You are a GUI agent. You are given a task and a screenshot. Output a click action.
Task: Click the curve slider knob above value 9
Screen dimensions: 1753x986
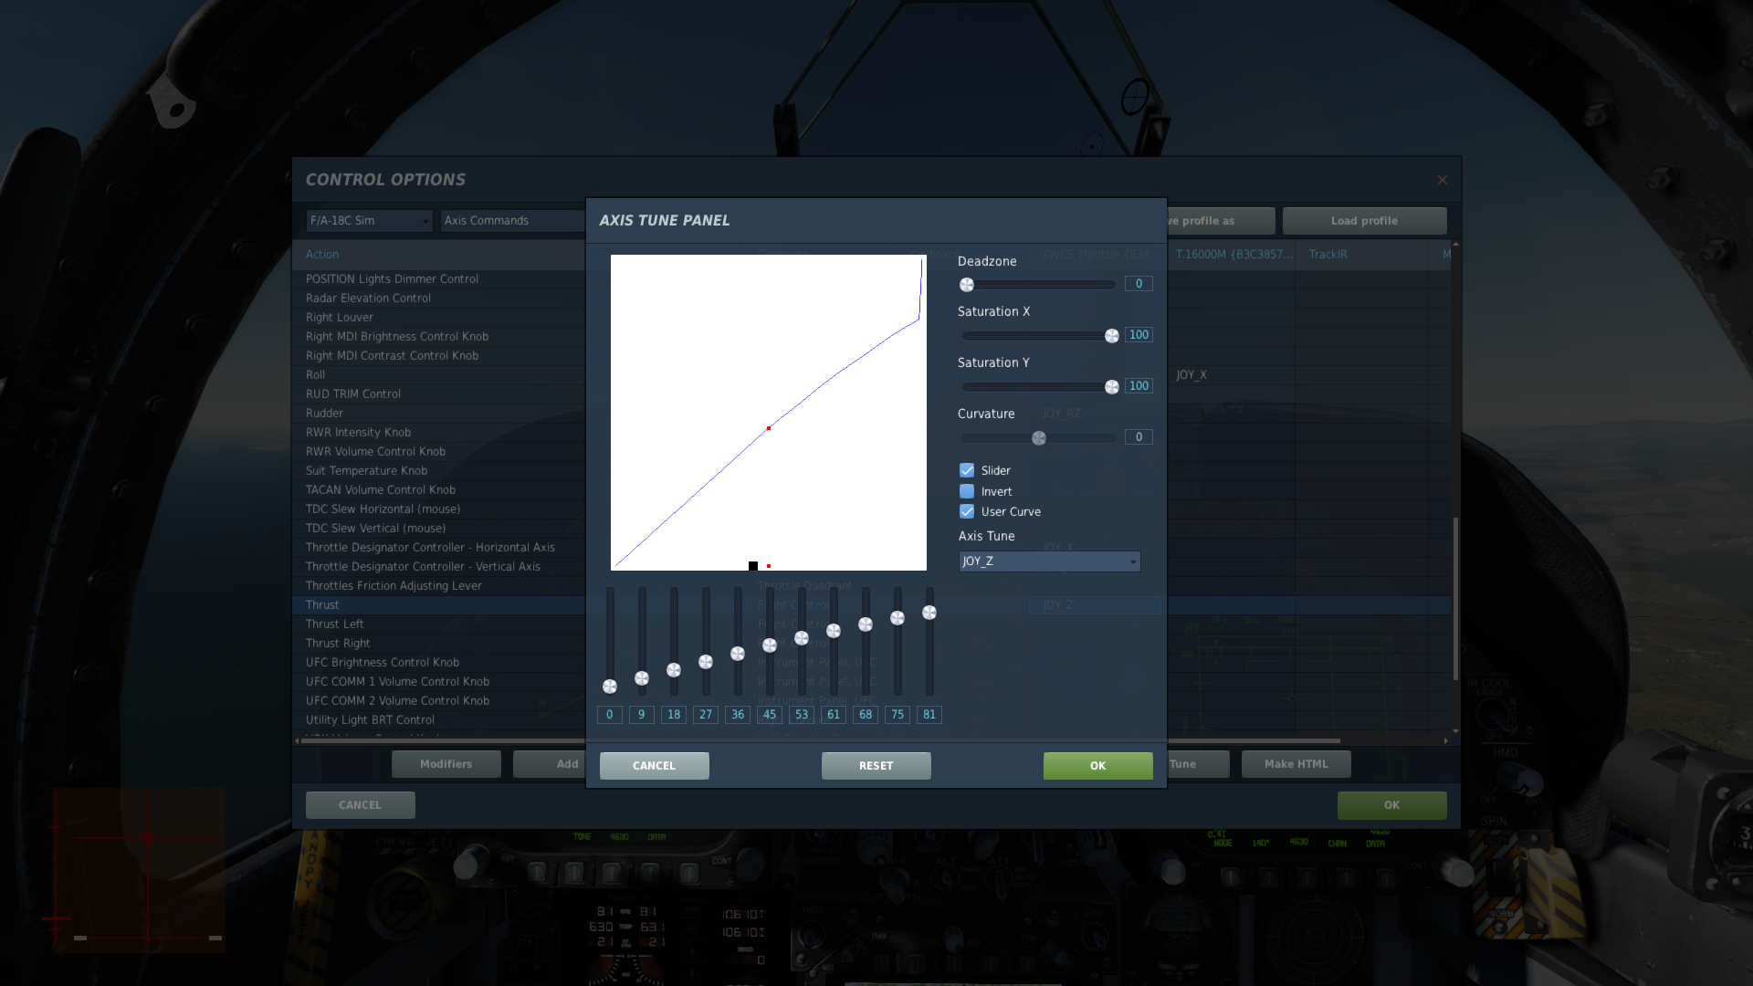click(x=642, y=678)
